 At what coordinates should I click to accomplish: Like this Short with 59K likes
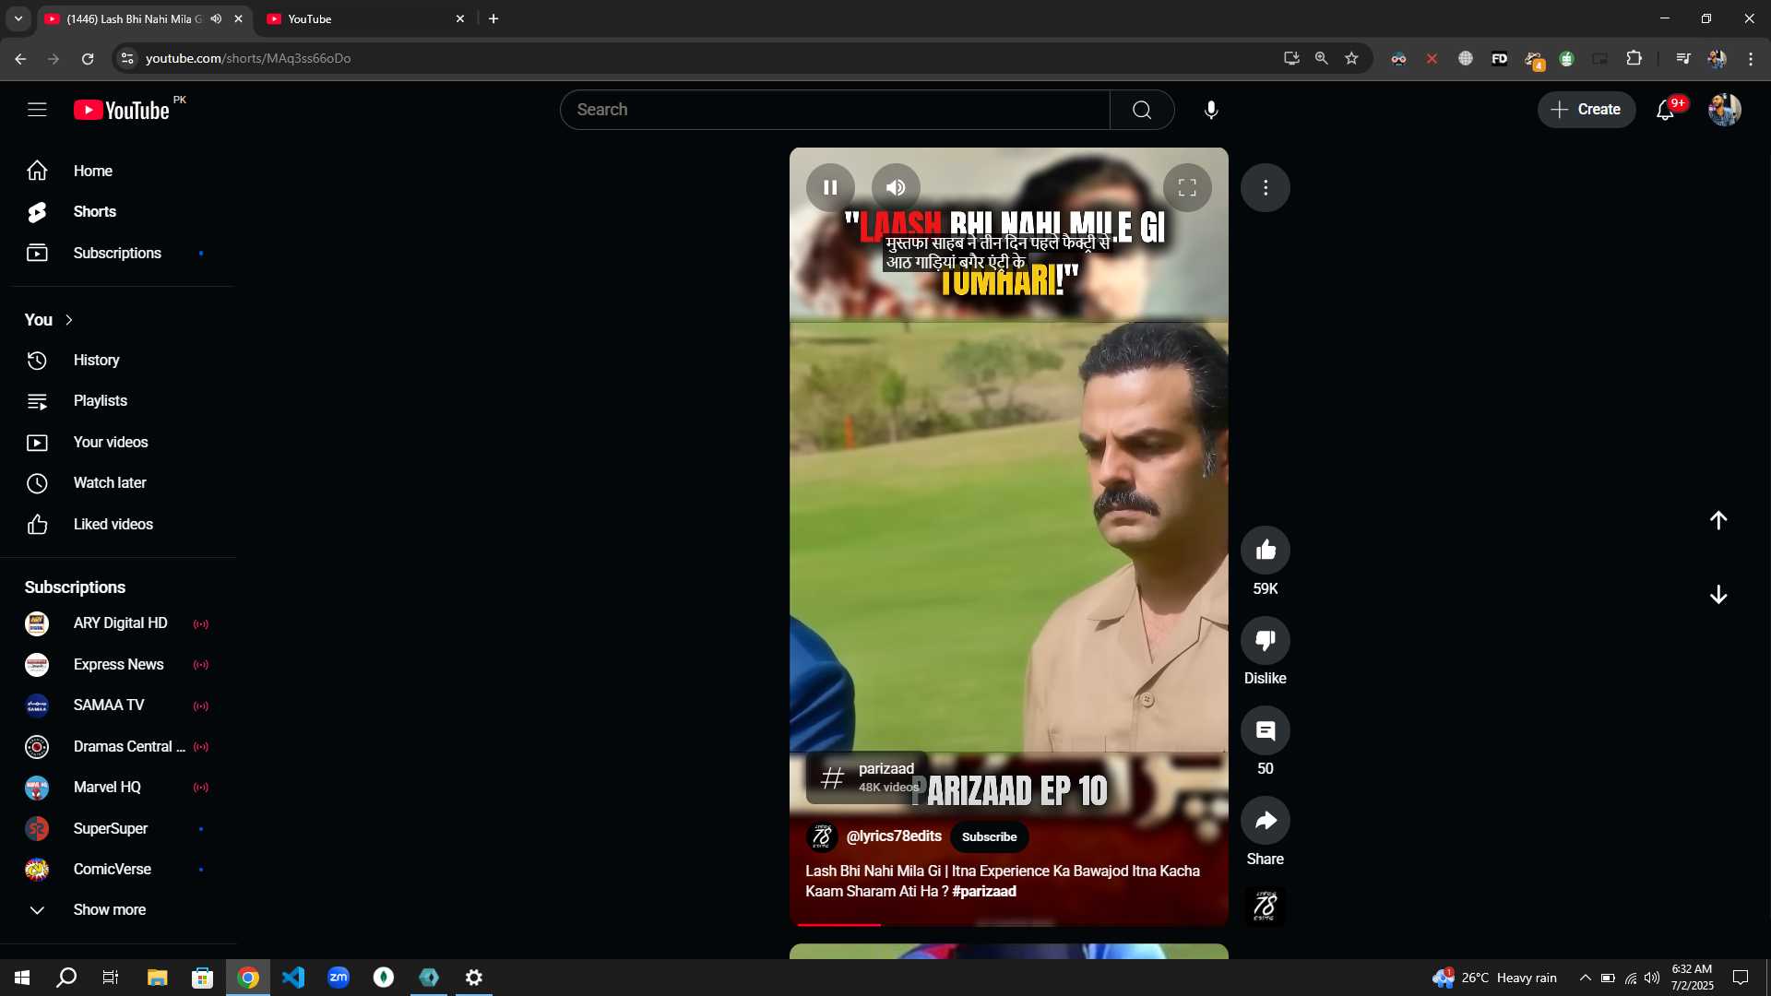pyautogui.click(x=1266, y=550)
